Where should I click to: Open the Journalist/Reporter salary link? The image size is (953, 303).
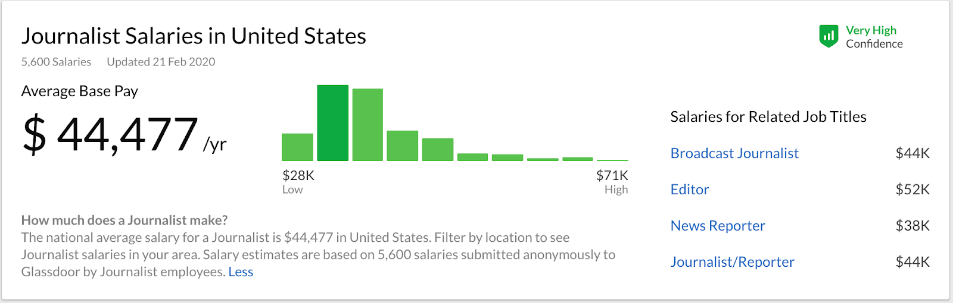[x=733, y=262]
